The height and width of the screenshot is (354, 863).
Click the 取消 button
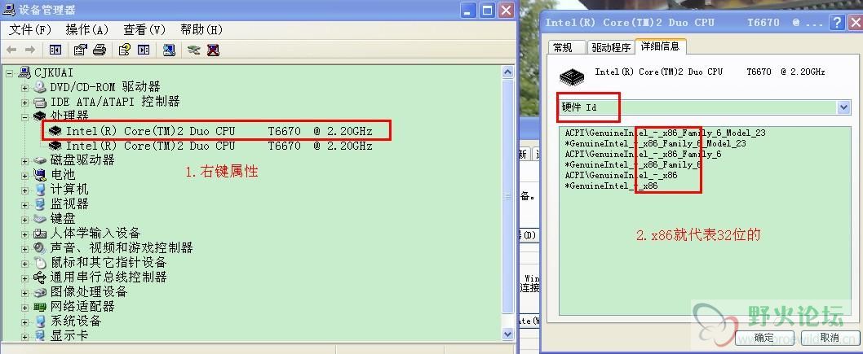pyautogui.click(x=830, y=338)
